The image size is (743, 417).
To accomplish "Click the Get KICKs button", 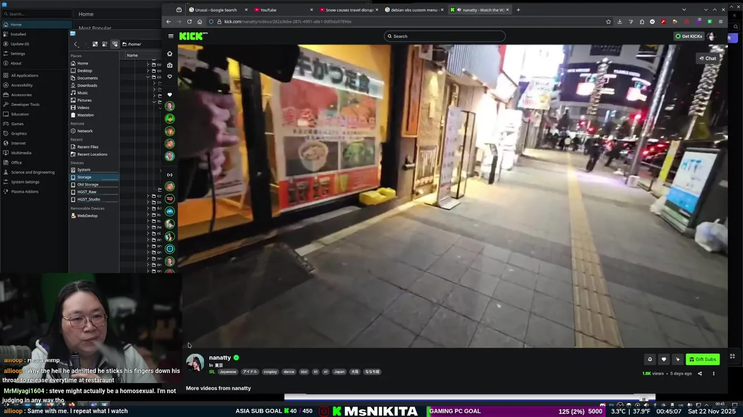I will coord(688,36).
